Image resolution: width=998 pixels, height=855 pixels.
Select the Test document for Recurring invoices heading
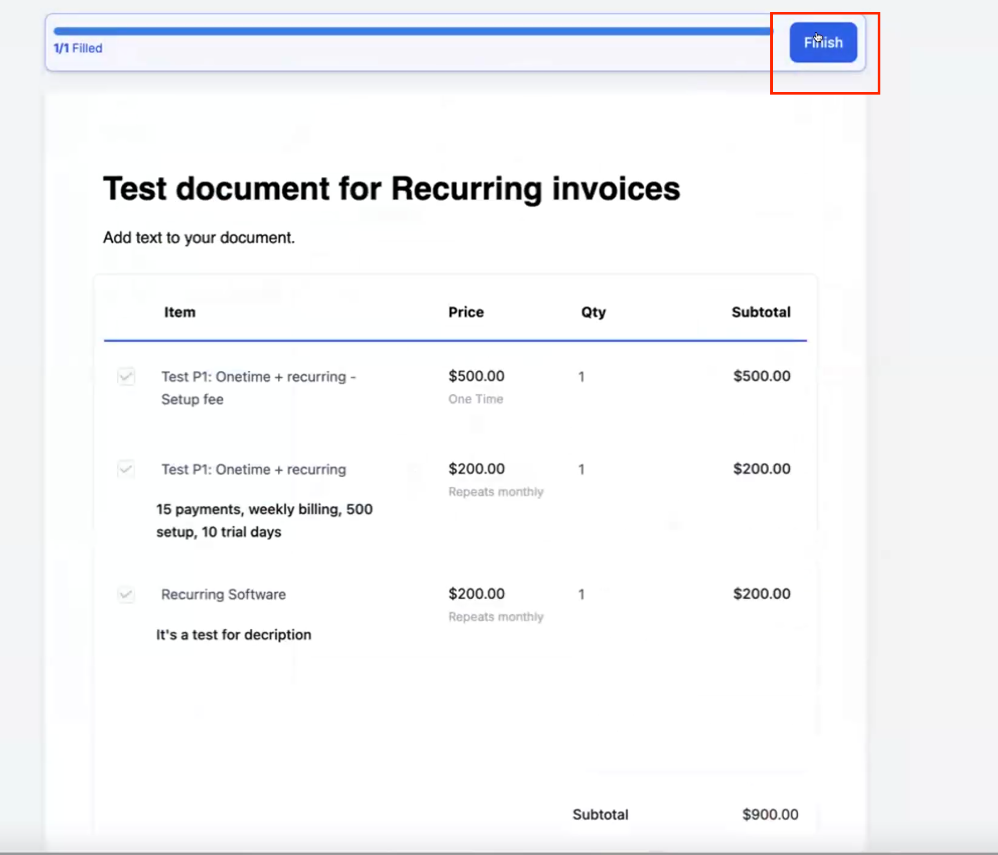click(x=391, y=189)
